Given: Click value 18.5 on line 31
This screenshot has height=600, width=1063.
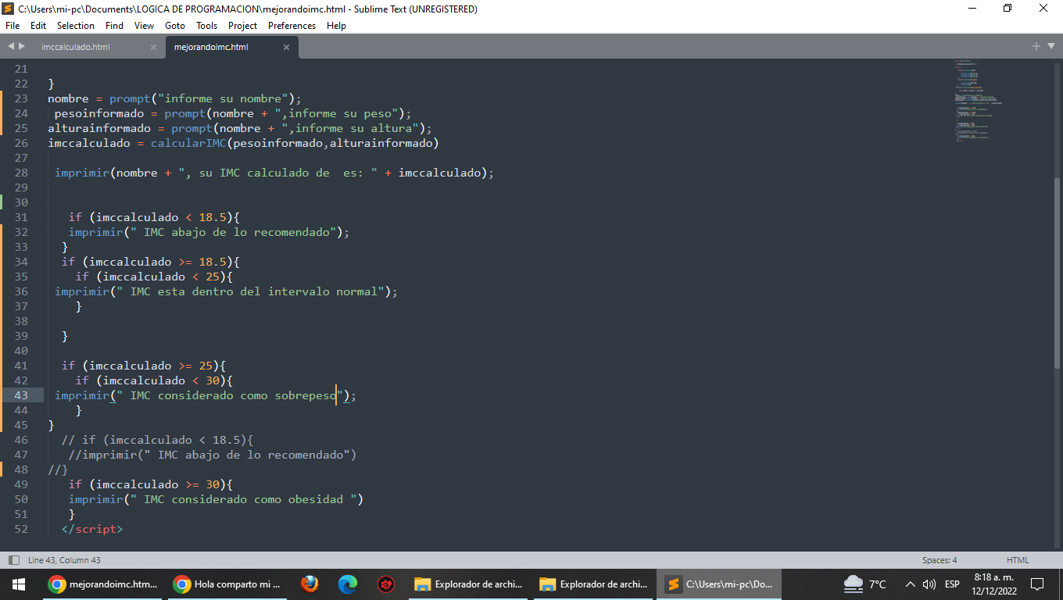Looking at the screenshot, I should (x=213, y=217).
